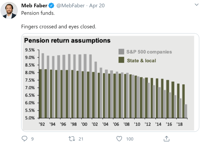Click the like count 100

tap(130, 139)
